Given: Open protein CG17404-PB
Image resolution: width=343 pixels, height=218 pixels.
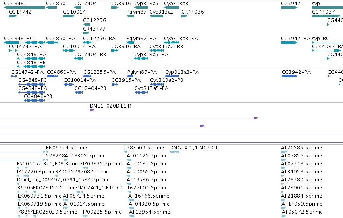Looking at the screenshot, I should coord(90,88).
